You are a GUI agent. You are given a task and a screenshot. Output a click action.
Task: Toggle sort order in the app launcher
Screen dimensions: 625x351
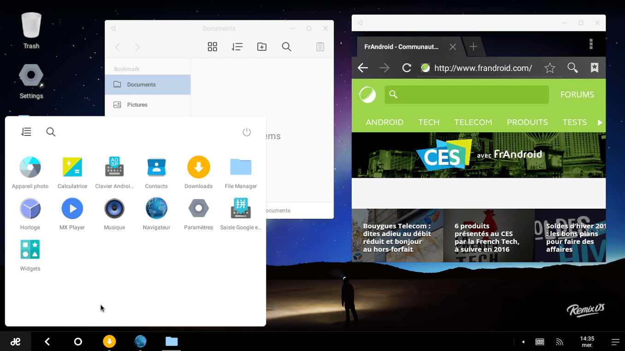click(x=26, y=132)
